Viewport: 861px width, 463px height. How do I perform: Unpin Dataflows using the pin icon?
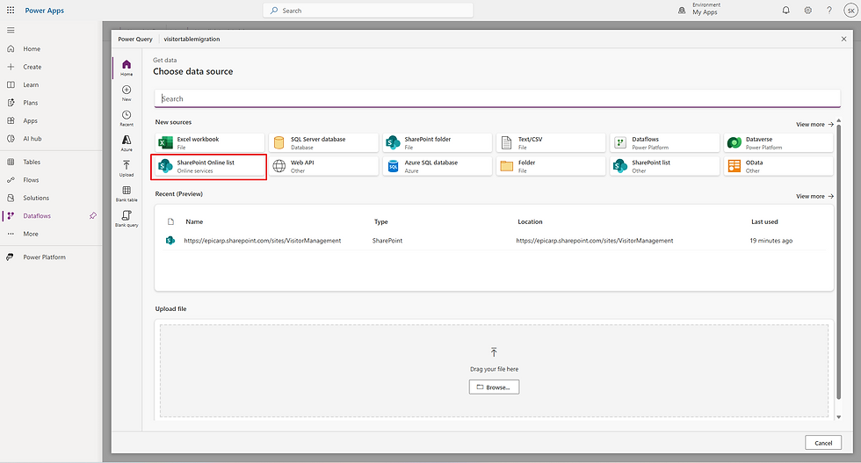coord(93,216)
